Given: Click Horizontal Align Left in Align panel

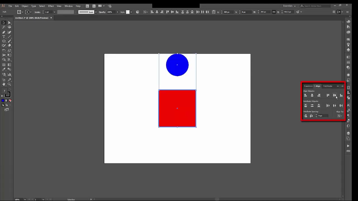Looking at the screenshot, I should [x=305, y=95].
